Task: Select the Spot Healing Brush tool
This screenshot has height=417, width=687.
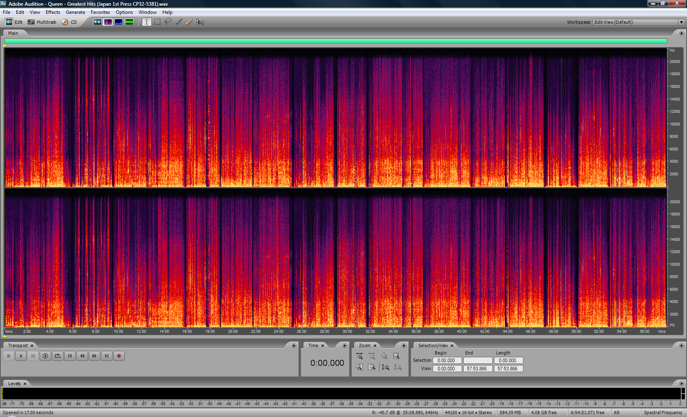Action: click(189, 22)
